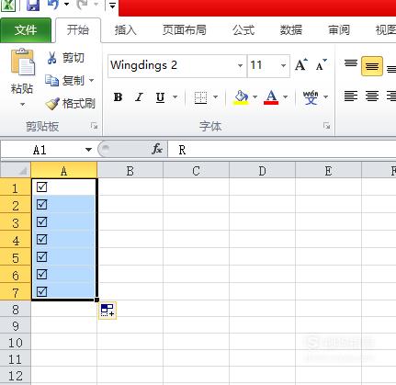Open the font color dropdown arrow
Screen dimensions: 396x385
pos(286,97)
